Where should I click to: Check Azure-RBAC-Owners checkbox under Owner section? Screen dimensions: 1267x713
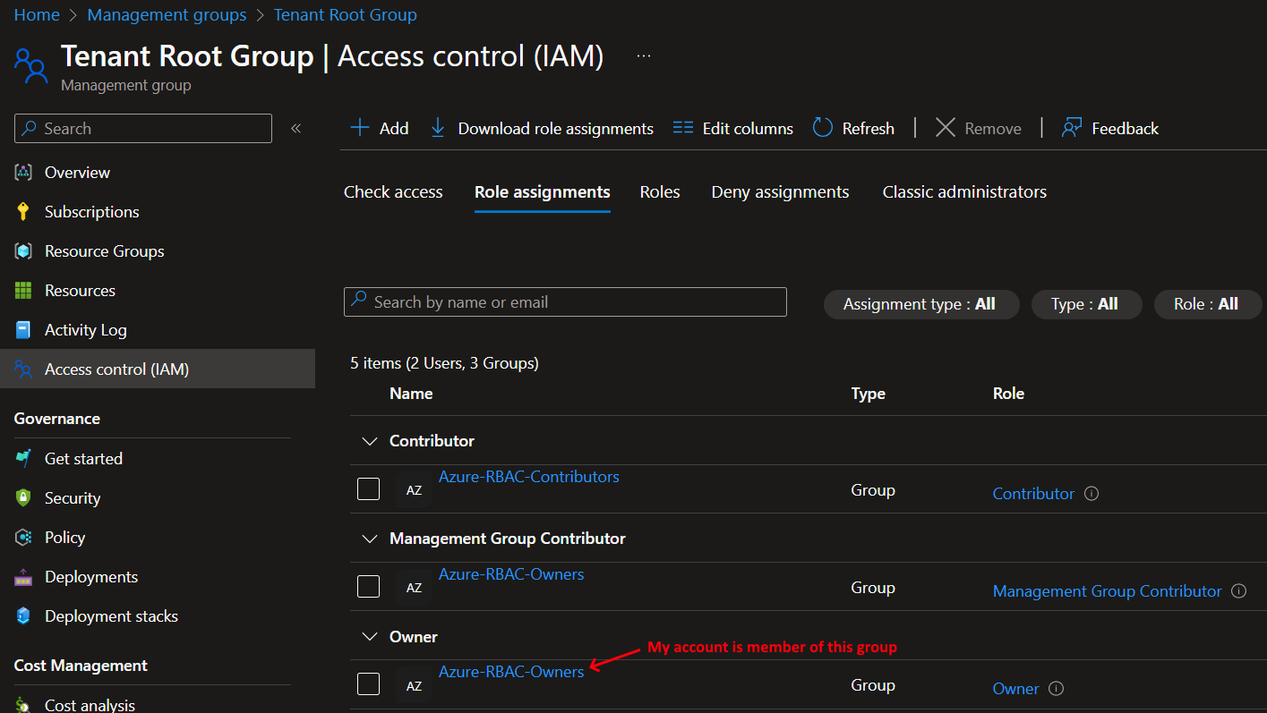click(369, 684)
